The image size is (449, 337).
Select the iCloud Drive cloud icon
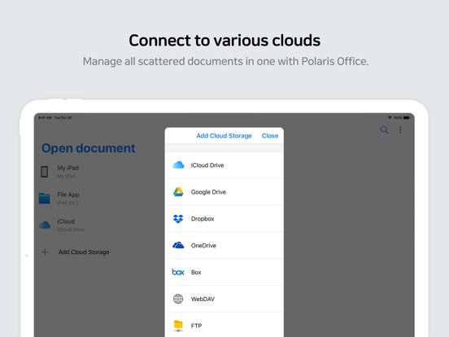178,165
